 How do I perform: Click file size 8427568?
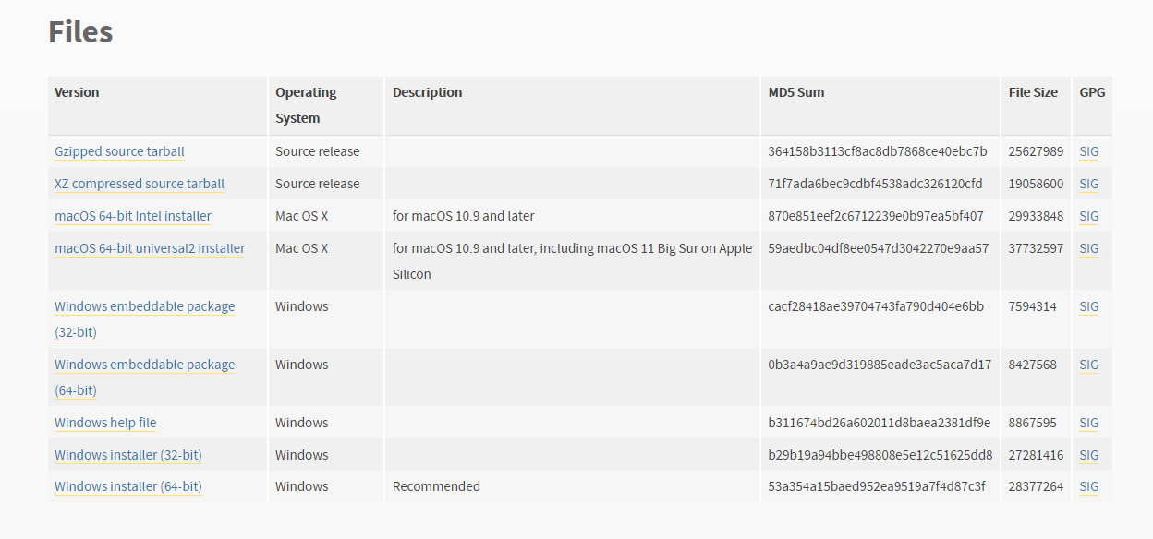1032,365
